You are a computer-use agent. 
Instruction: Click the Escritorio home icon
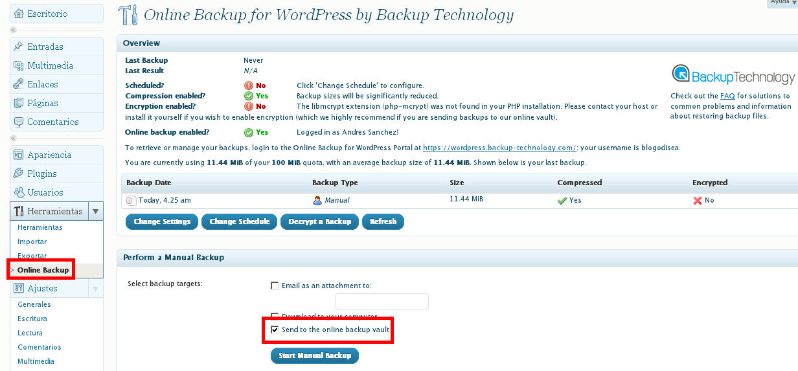[x=19, y=14]
